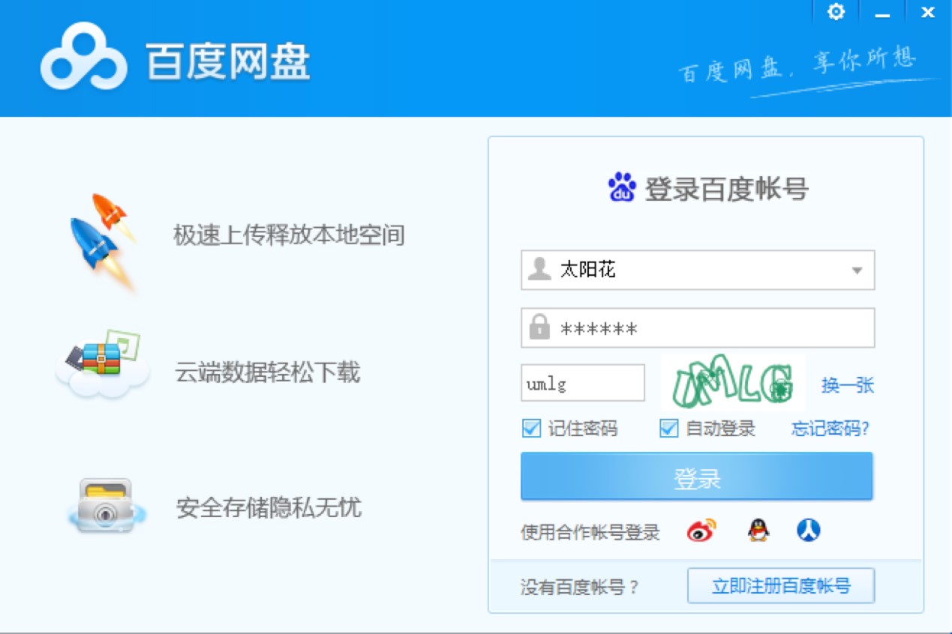Click the 登录百度帐号 heading
The width and height of the screenshot is (952, 634).
tap(727, 189)
